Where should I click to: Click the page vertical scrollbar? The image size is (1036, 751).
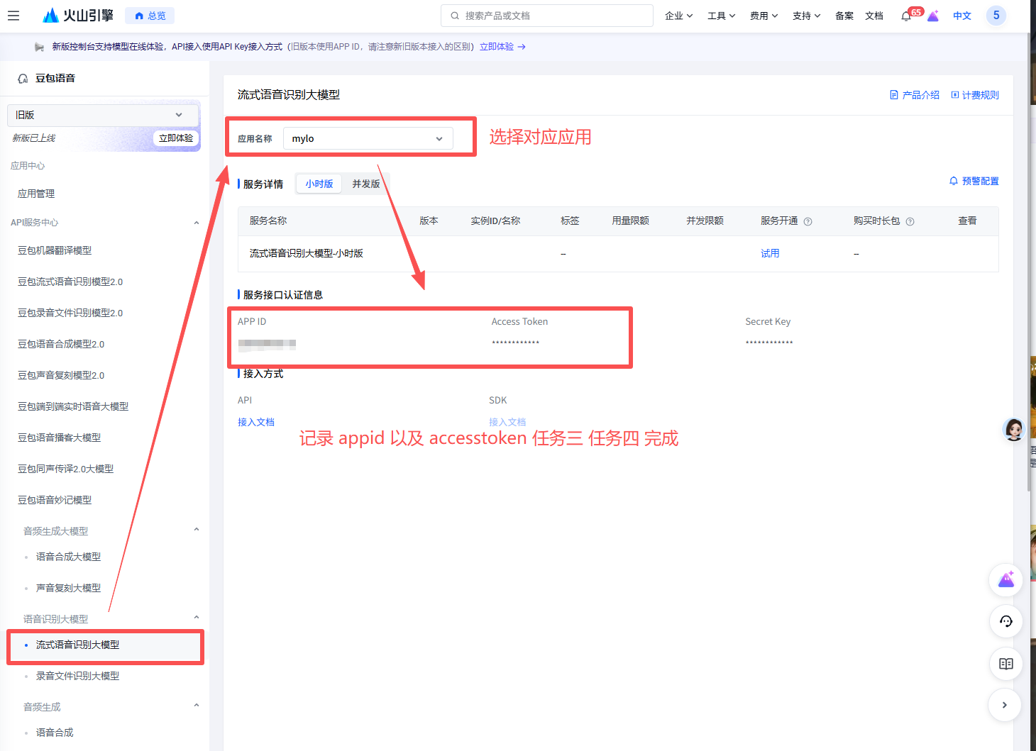[1030, 262]
